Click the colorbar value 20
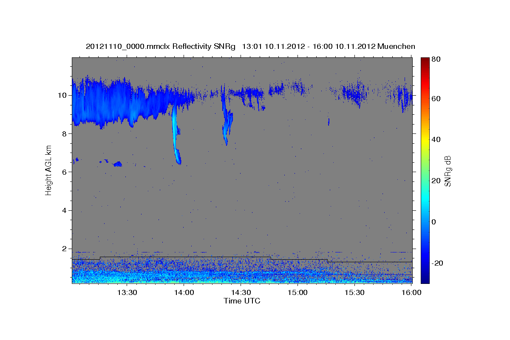This screenshot has height=340, width=510. (436, 181)
